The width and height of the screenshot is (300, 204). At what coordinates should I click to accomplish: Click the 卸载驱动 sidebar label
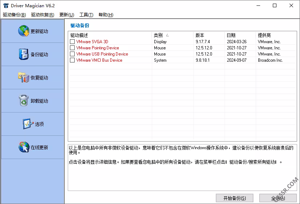point(39,101)
